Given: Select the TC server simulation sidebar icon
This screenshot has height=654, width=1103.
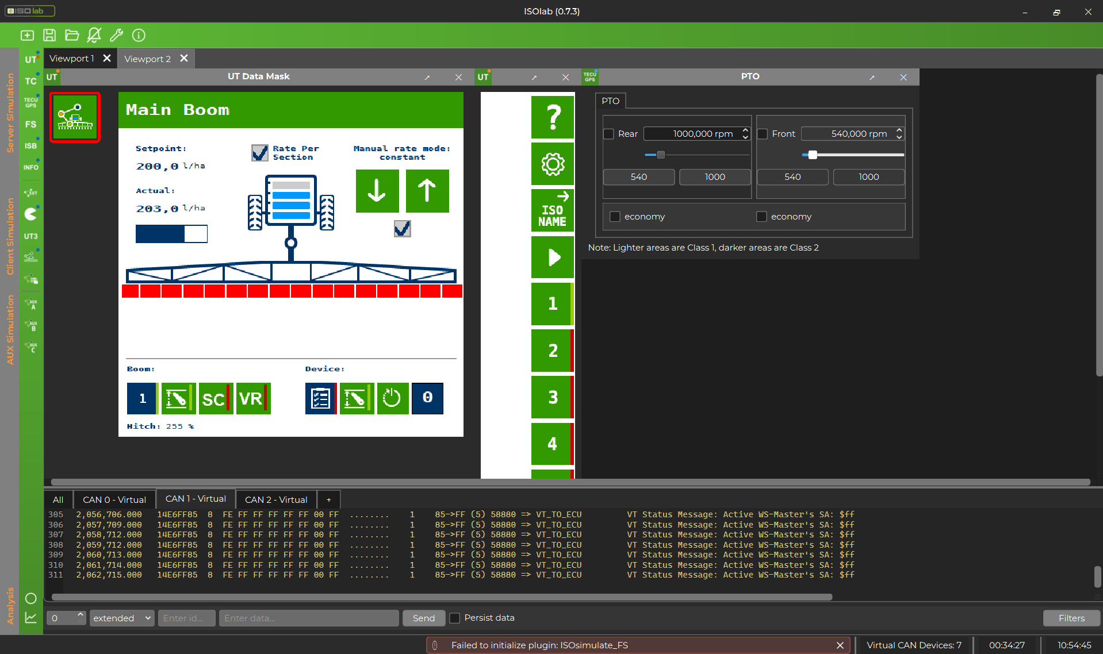Looking at the screenshot, I should point(31,81).
